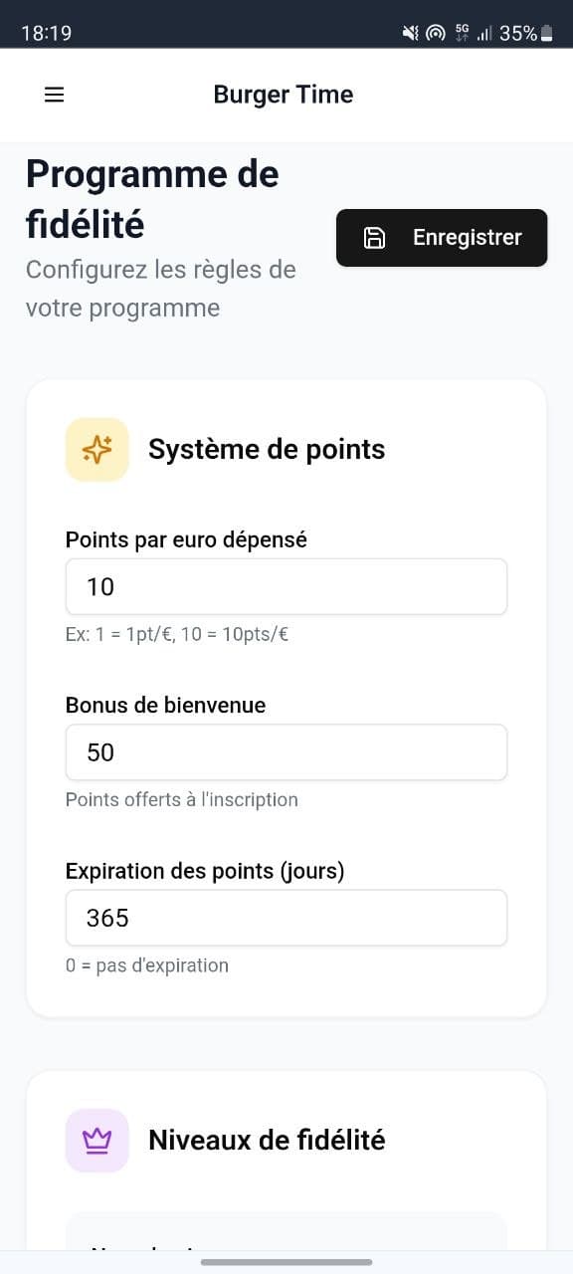Click the sparkle icon for Système de points
This screenshot has width=573, height=1274.
click(x=96, y=449)
